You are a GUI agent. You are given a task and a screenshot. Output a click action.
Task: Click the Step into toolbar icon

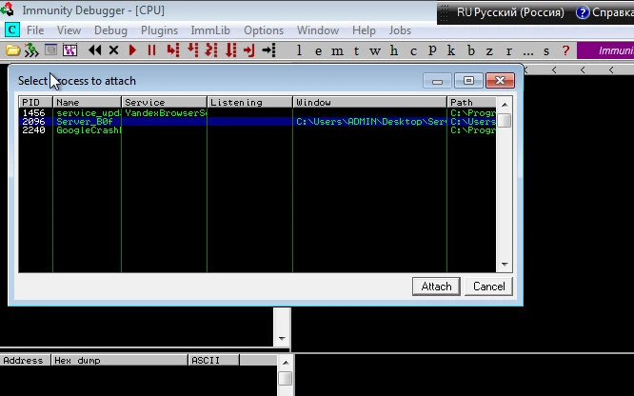tap(173, 50)
